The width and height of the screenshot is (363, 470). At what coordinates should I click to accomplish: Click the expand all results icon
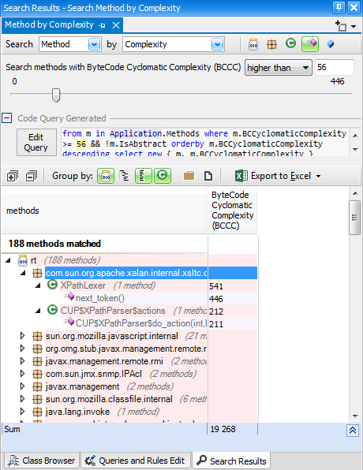(12, 177)
